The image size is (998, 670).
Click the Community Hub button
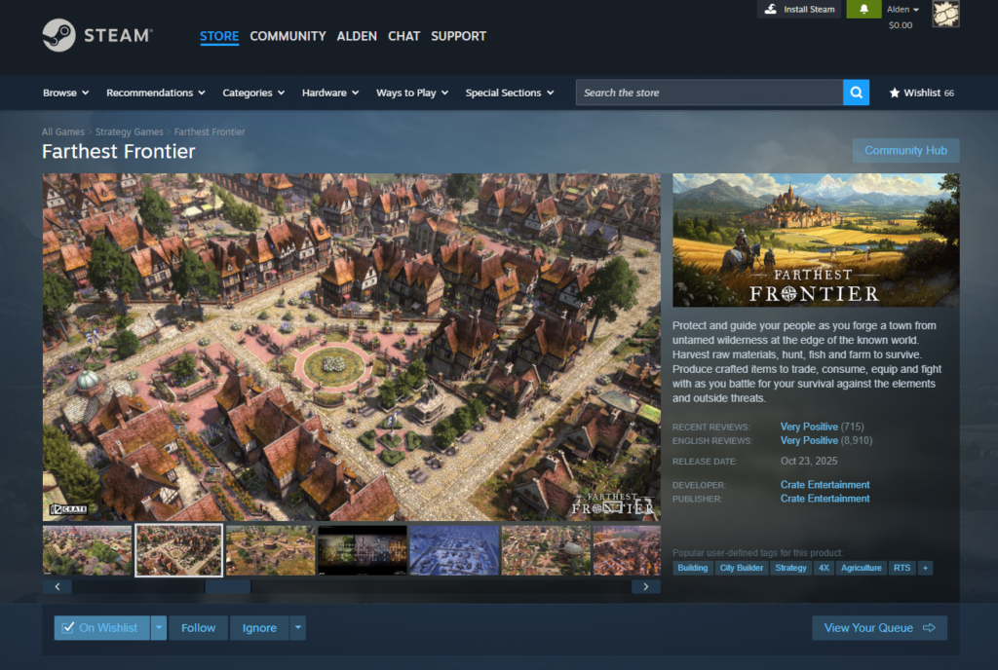coord(905,151)
